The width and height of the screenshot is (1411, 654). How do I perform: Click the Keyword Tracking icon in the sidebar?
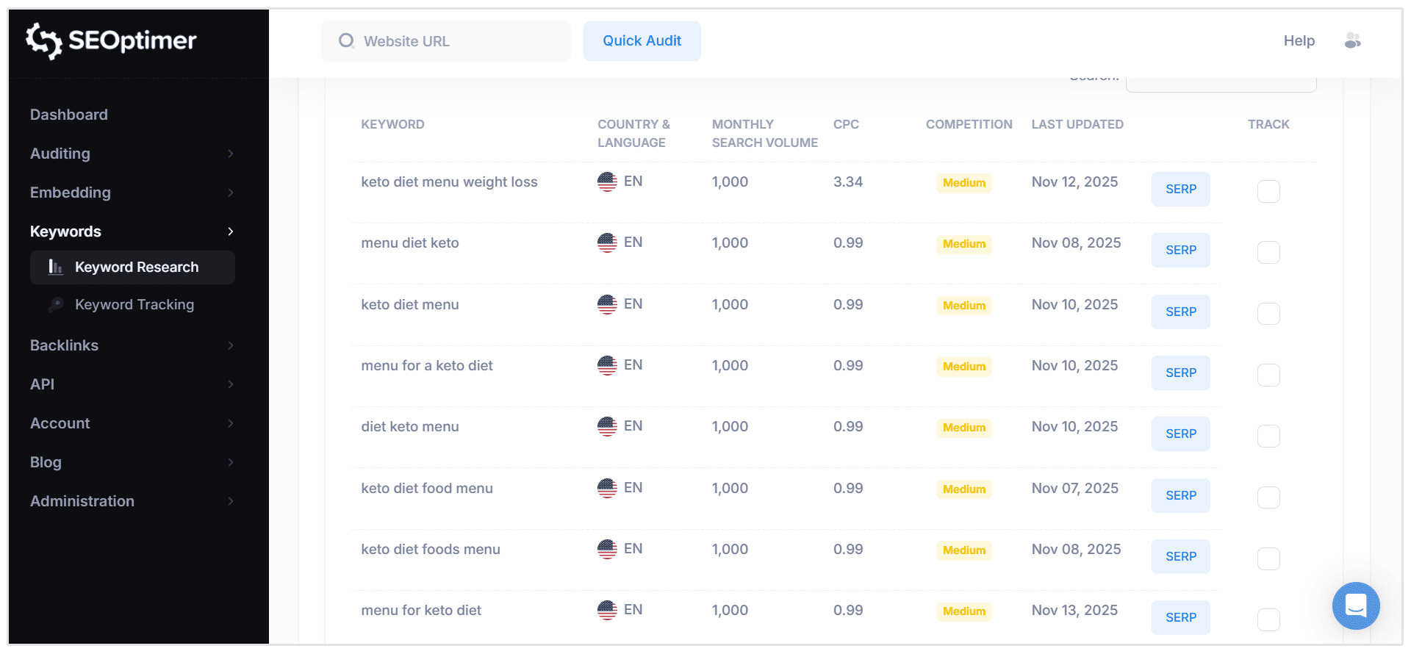click(x=57, y=304)
